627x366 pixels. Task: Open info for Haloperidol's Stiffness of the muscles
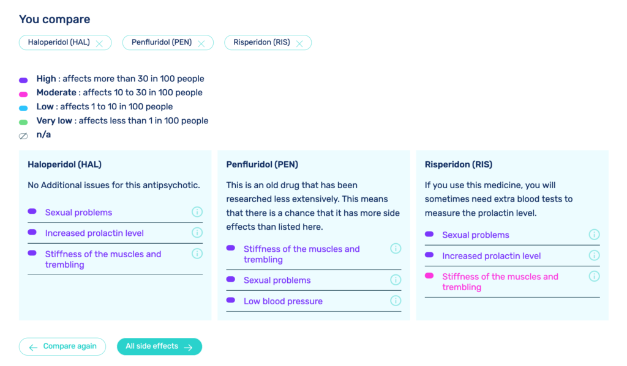coord(197,254)
